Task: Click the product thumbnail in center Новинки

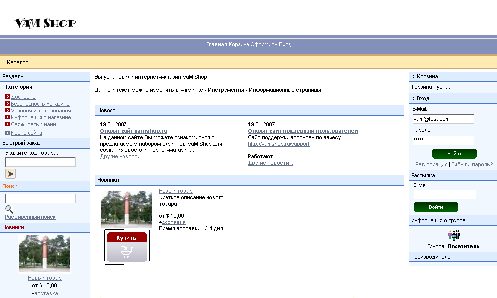Action: coord(126,209)
